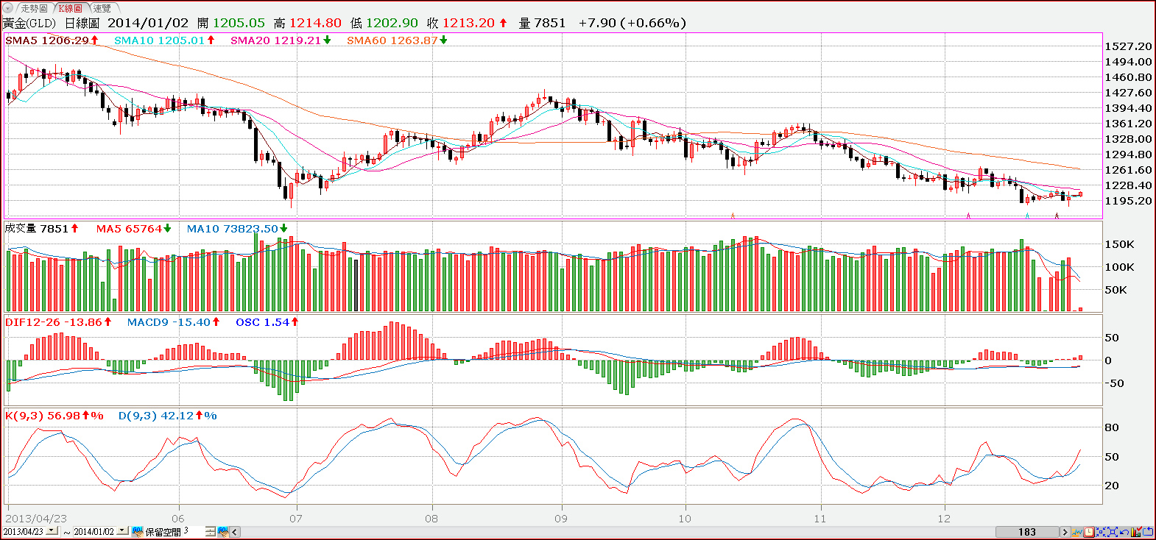Viewport: 1156px width, 540px height.
Task: Click the undo back arrow icon
Action: click(1124, 532)
